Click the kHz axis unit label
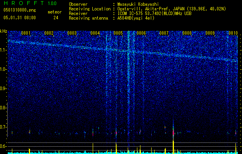Screen dimensions: 242x154 [x=3, y=31]
